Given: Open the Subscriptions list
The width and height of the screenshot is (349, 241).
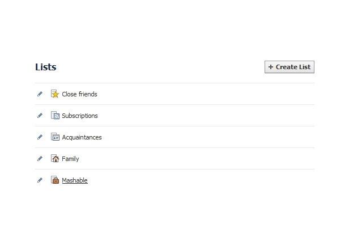Looking at the screenshot, I should point(80,116).
